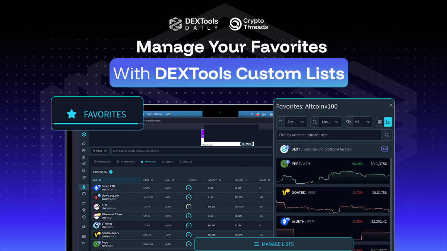Screen dimensions: 447x251
Task: Open the All pairs link filter dropdown
Action: (358, 122)
